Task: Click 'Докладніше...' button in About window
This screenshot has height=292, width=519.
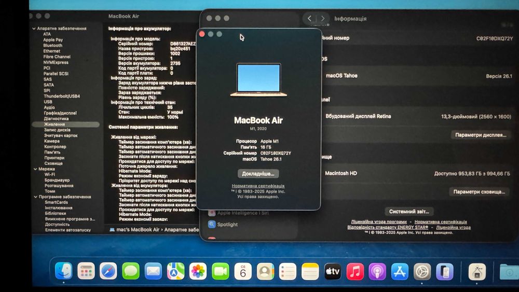Action: pos(258,174)
